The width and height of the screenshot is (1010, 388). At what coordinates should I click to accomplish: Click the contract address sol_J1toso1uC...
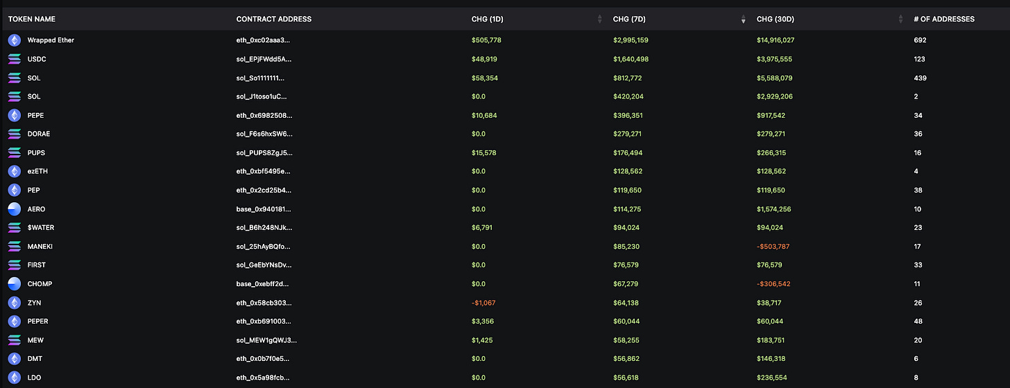262,96
